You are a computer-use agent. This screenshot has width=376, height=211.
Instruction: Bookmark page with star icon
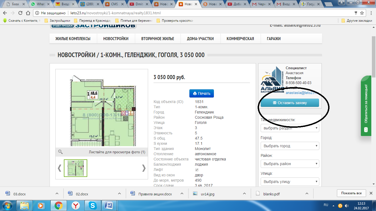pos(363,13)
